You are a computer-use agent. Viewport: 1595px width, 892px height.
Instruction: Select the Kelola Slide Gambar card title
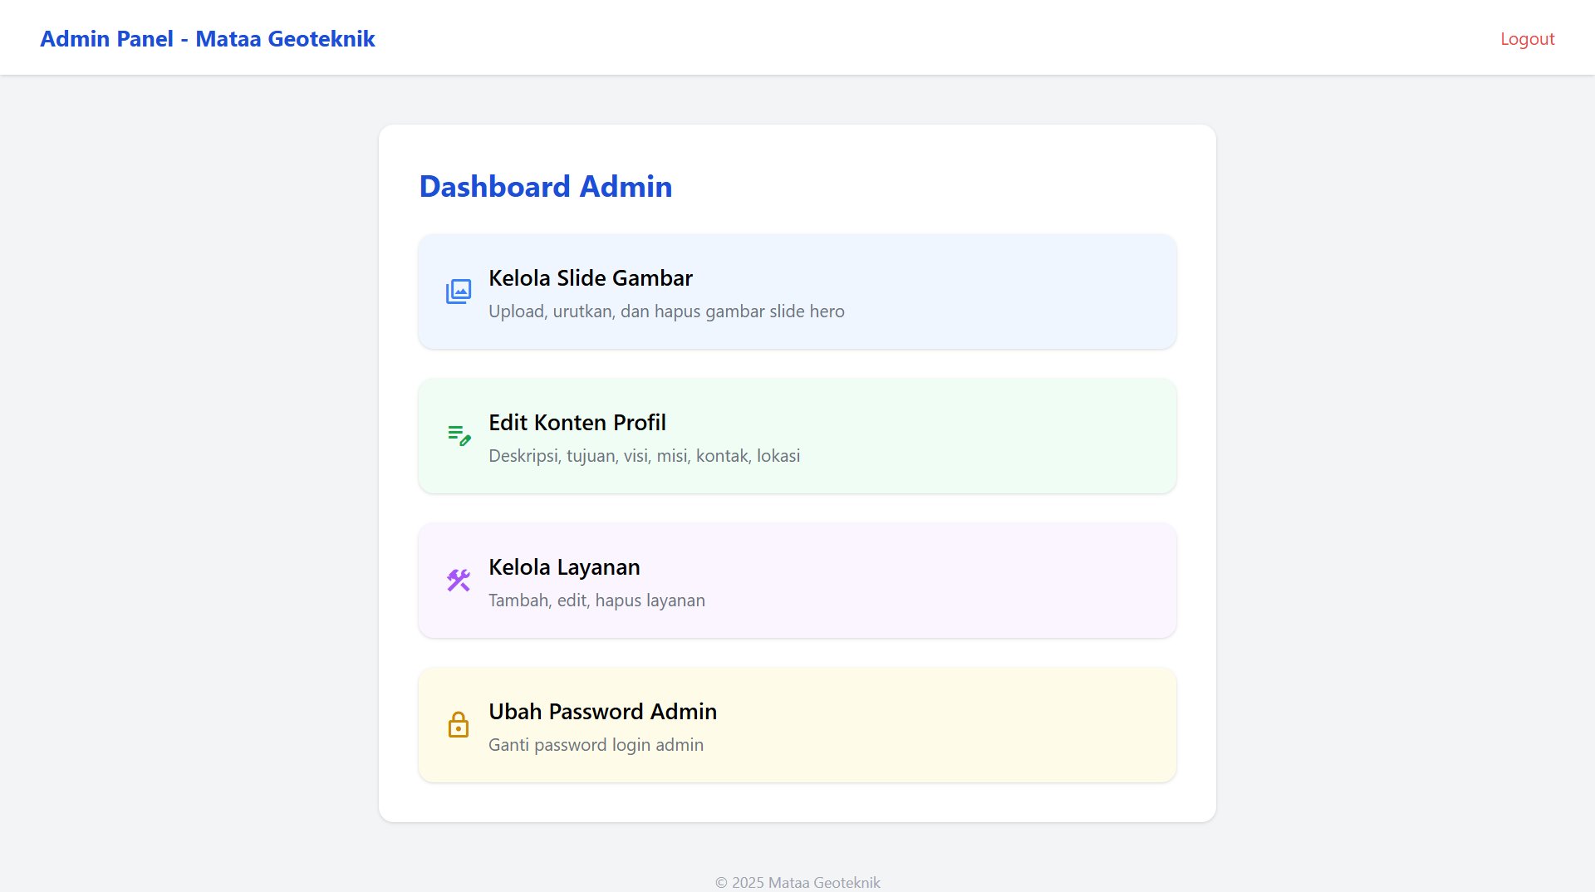[590, 277]
